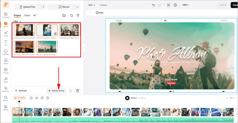Click the timeline zoom out minus
Screen dimensions: 238x123
point(227,98)
